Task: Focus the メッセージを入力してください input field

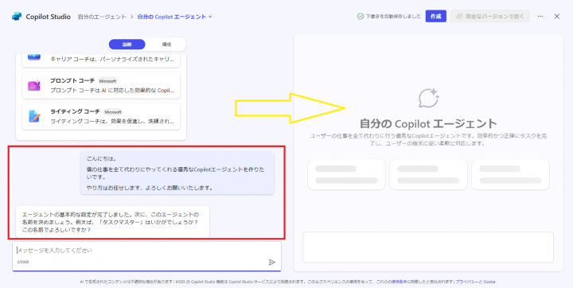Action: click(x=147, y=256)
